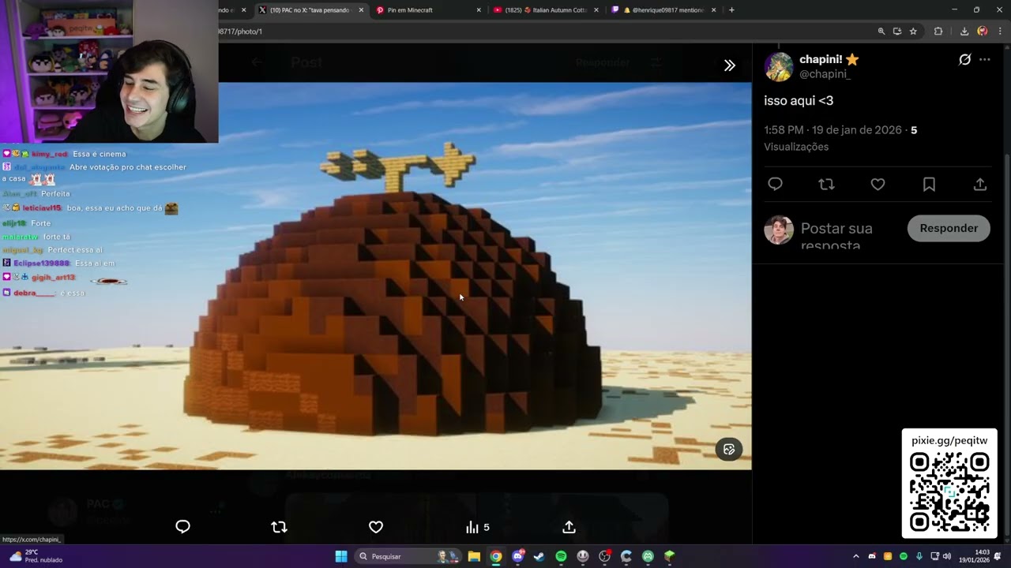Show hidden system tray icons
The width and height of the screenshot is (1011, 568).
[855, 556]
